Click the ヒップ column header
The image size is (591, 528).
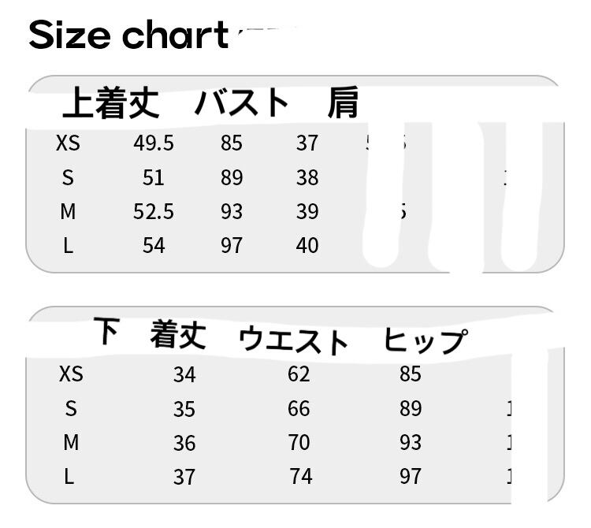click(425, 340)
